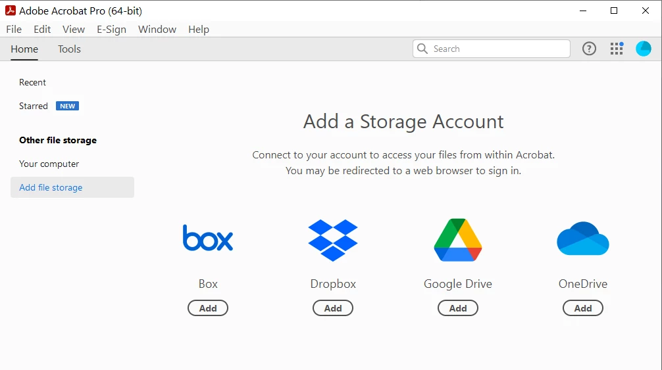Maximize the Acrobat window
The image size is (662, 370).
click(615, 11)
